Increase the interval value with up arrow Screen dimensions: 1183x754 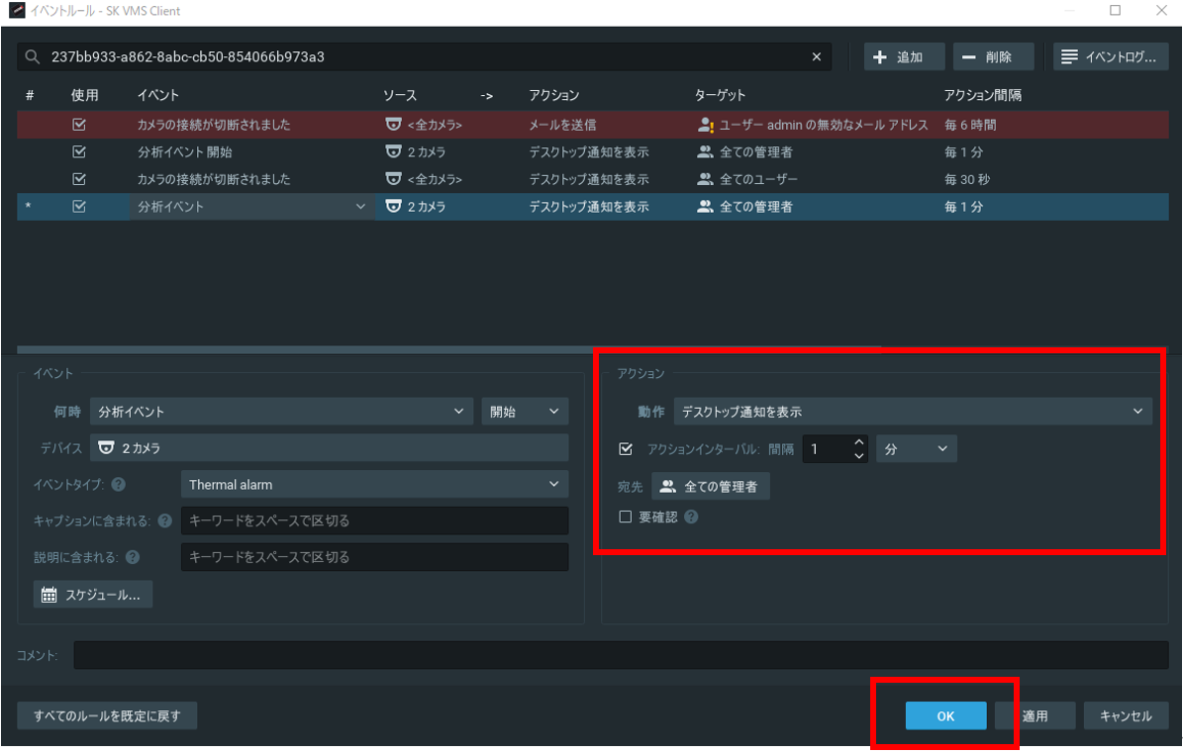pos(858,442)
